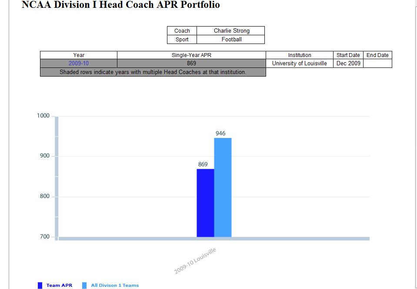Click the 869 label above the chart bar
The height and width of the screenshot is (289, 417).
coord(203,165)
